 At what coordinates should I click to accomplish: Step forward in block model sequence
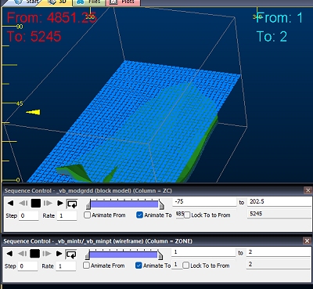click(x=48, y=203)
